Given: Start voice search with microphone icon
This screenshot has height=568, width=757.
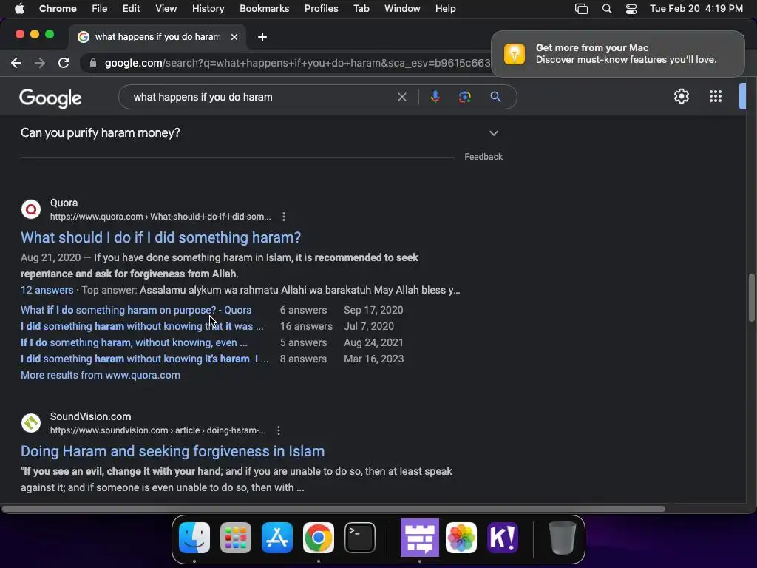Looking at the screenshot, I should 435,97.
